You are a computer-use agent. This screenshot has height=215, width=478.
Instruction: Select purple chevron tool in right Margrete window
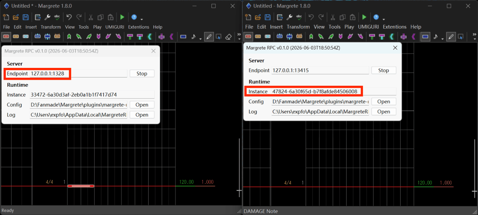[x=413, y=36]
